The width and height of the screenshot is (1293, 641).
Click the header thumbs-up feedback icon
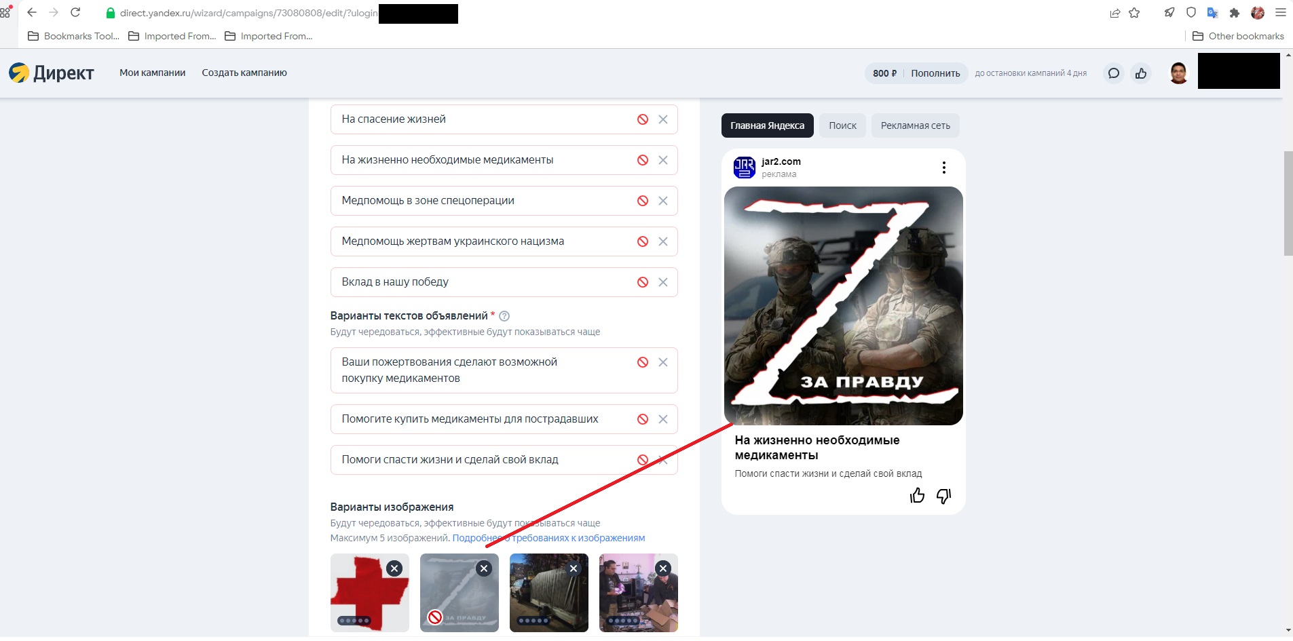point(1141,73)
